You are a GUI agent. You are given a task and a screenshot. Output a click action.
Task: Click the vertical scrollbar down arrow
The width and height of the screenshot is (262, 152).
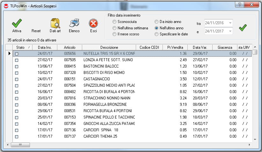pos(255,139)
